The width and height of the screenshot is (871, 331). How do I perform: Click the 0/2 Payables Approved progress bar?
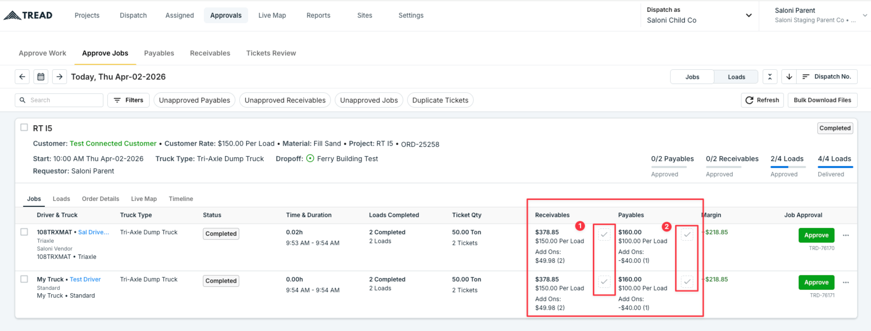coord(669,167)
